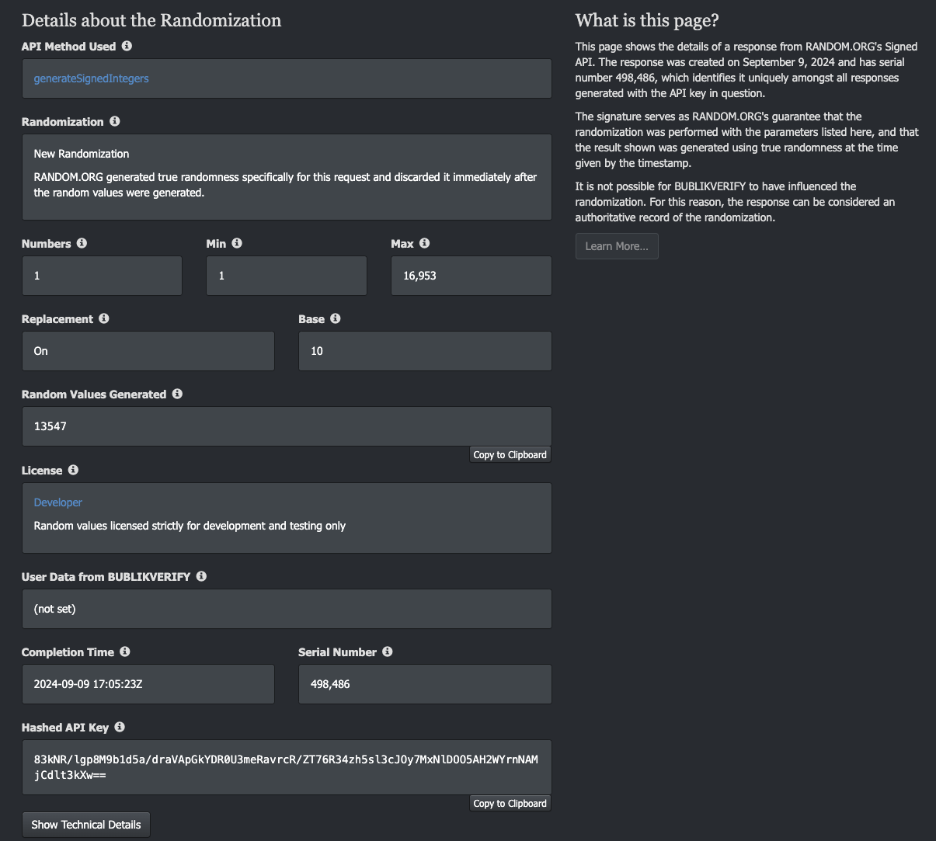The image size is (936, 841).
Task: Click info icon beside User Data from BUBLIKVERIFY
Action: [201, 576]
